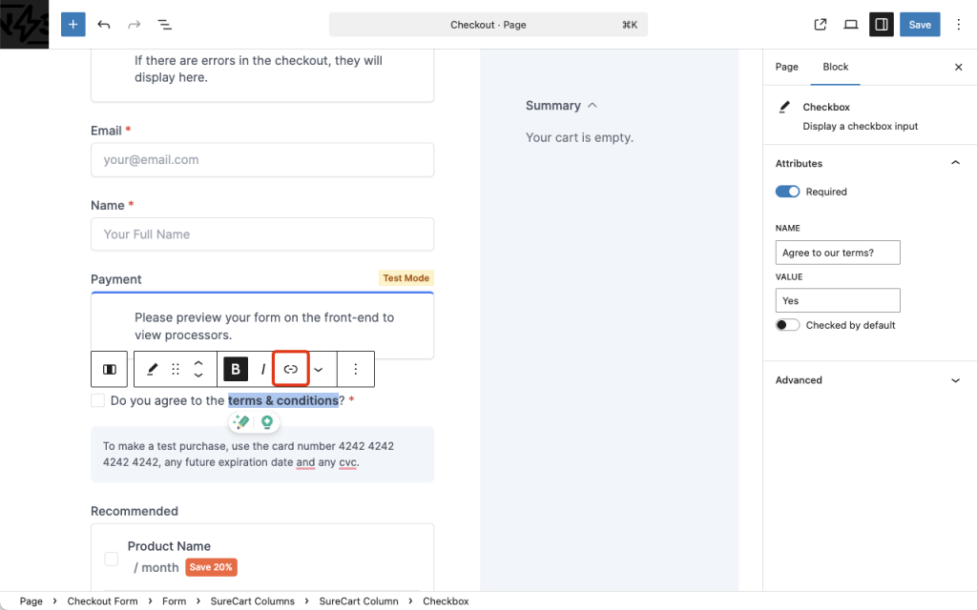The image size is (977, 610).
Task: Collapse the Attributes section
Action: (x=955, y=162)
